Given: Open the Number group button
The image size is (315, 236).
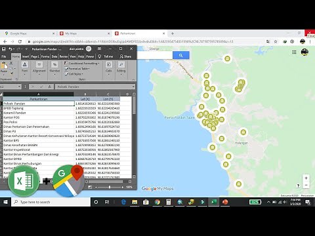Looking at the screenshot, I should point(54,68).
